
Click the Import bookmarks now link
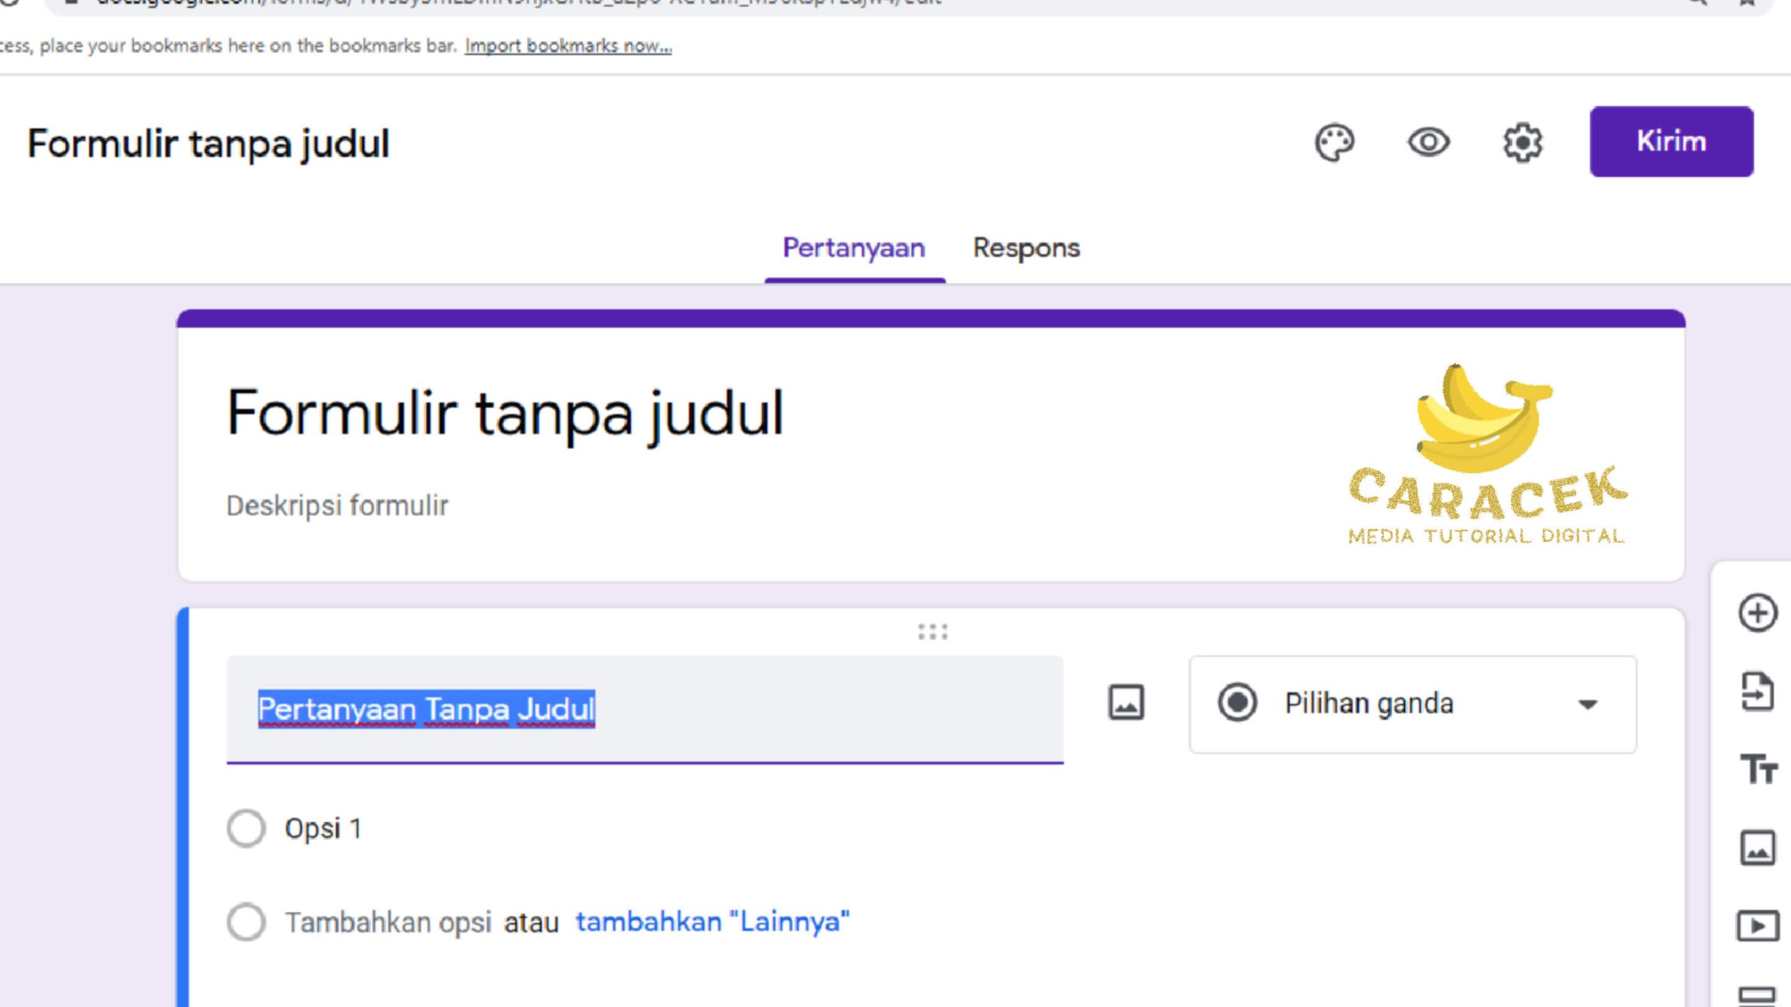tap(568, 46)
